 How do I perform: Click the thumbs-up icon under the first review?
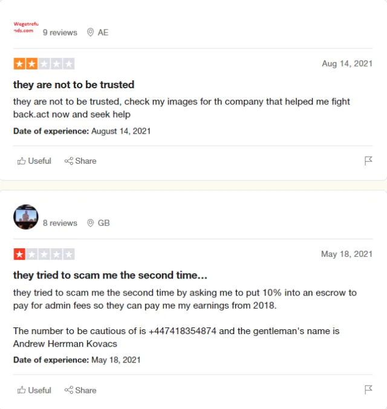21,161
